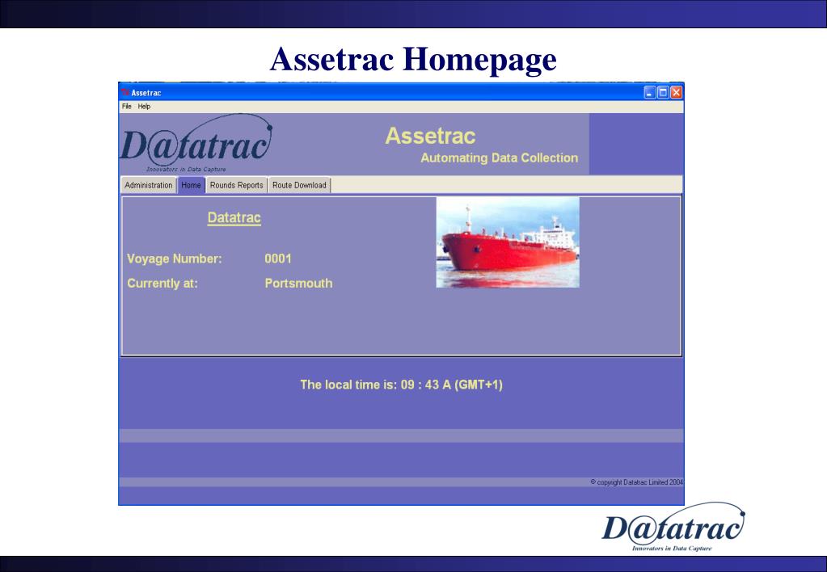This screenshot has width=827, height=572.
Task: Go to the Route Download tab
Action: pyautogui.click(x=299, y=185)
